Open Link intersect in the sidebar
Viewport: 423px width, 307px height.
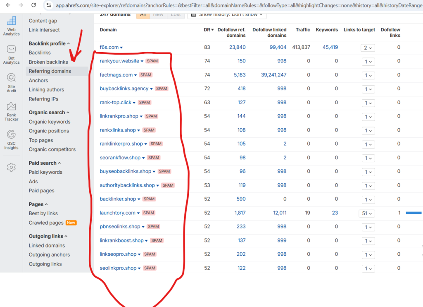[x=44, y=30]
